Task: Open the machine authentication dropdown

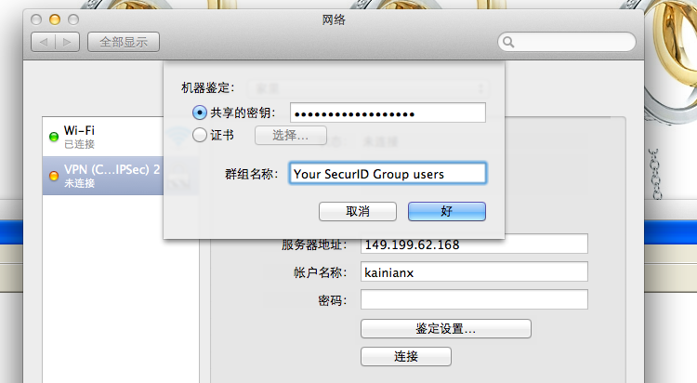Action: point(368,88)
